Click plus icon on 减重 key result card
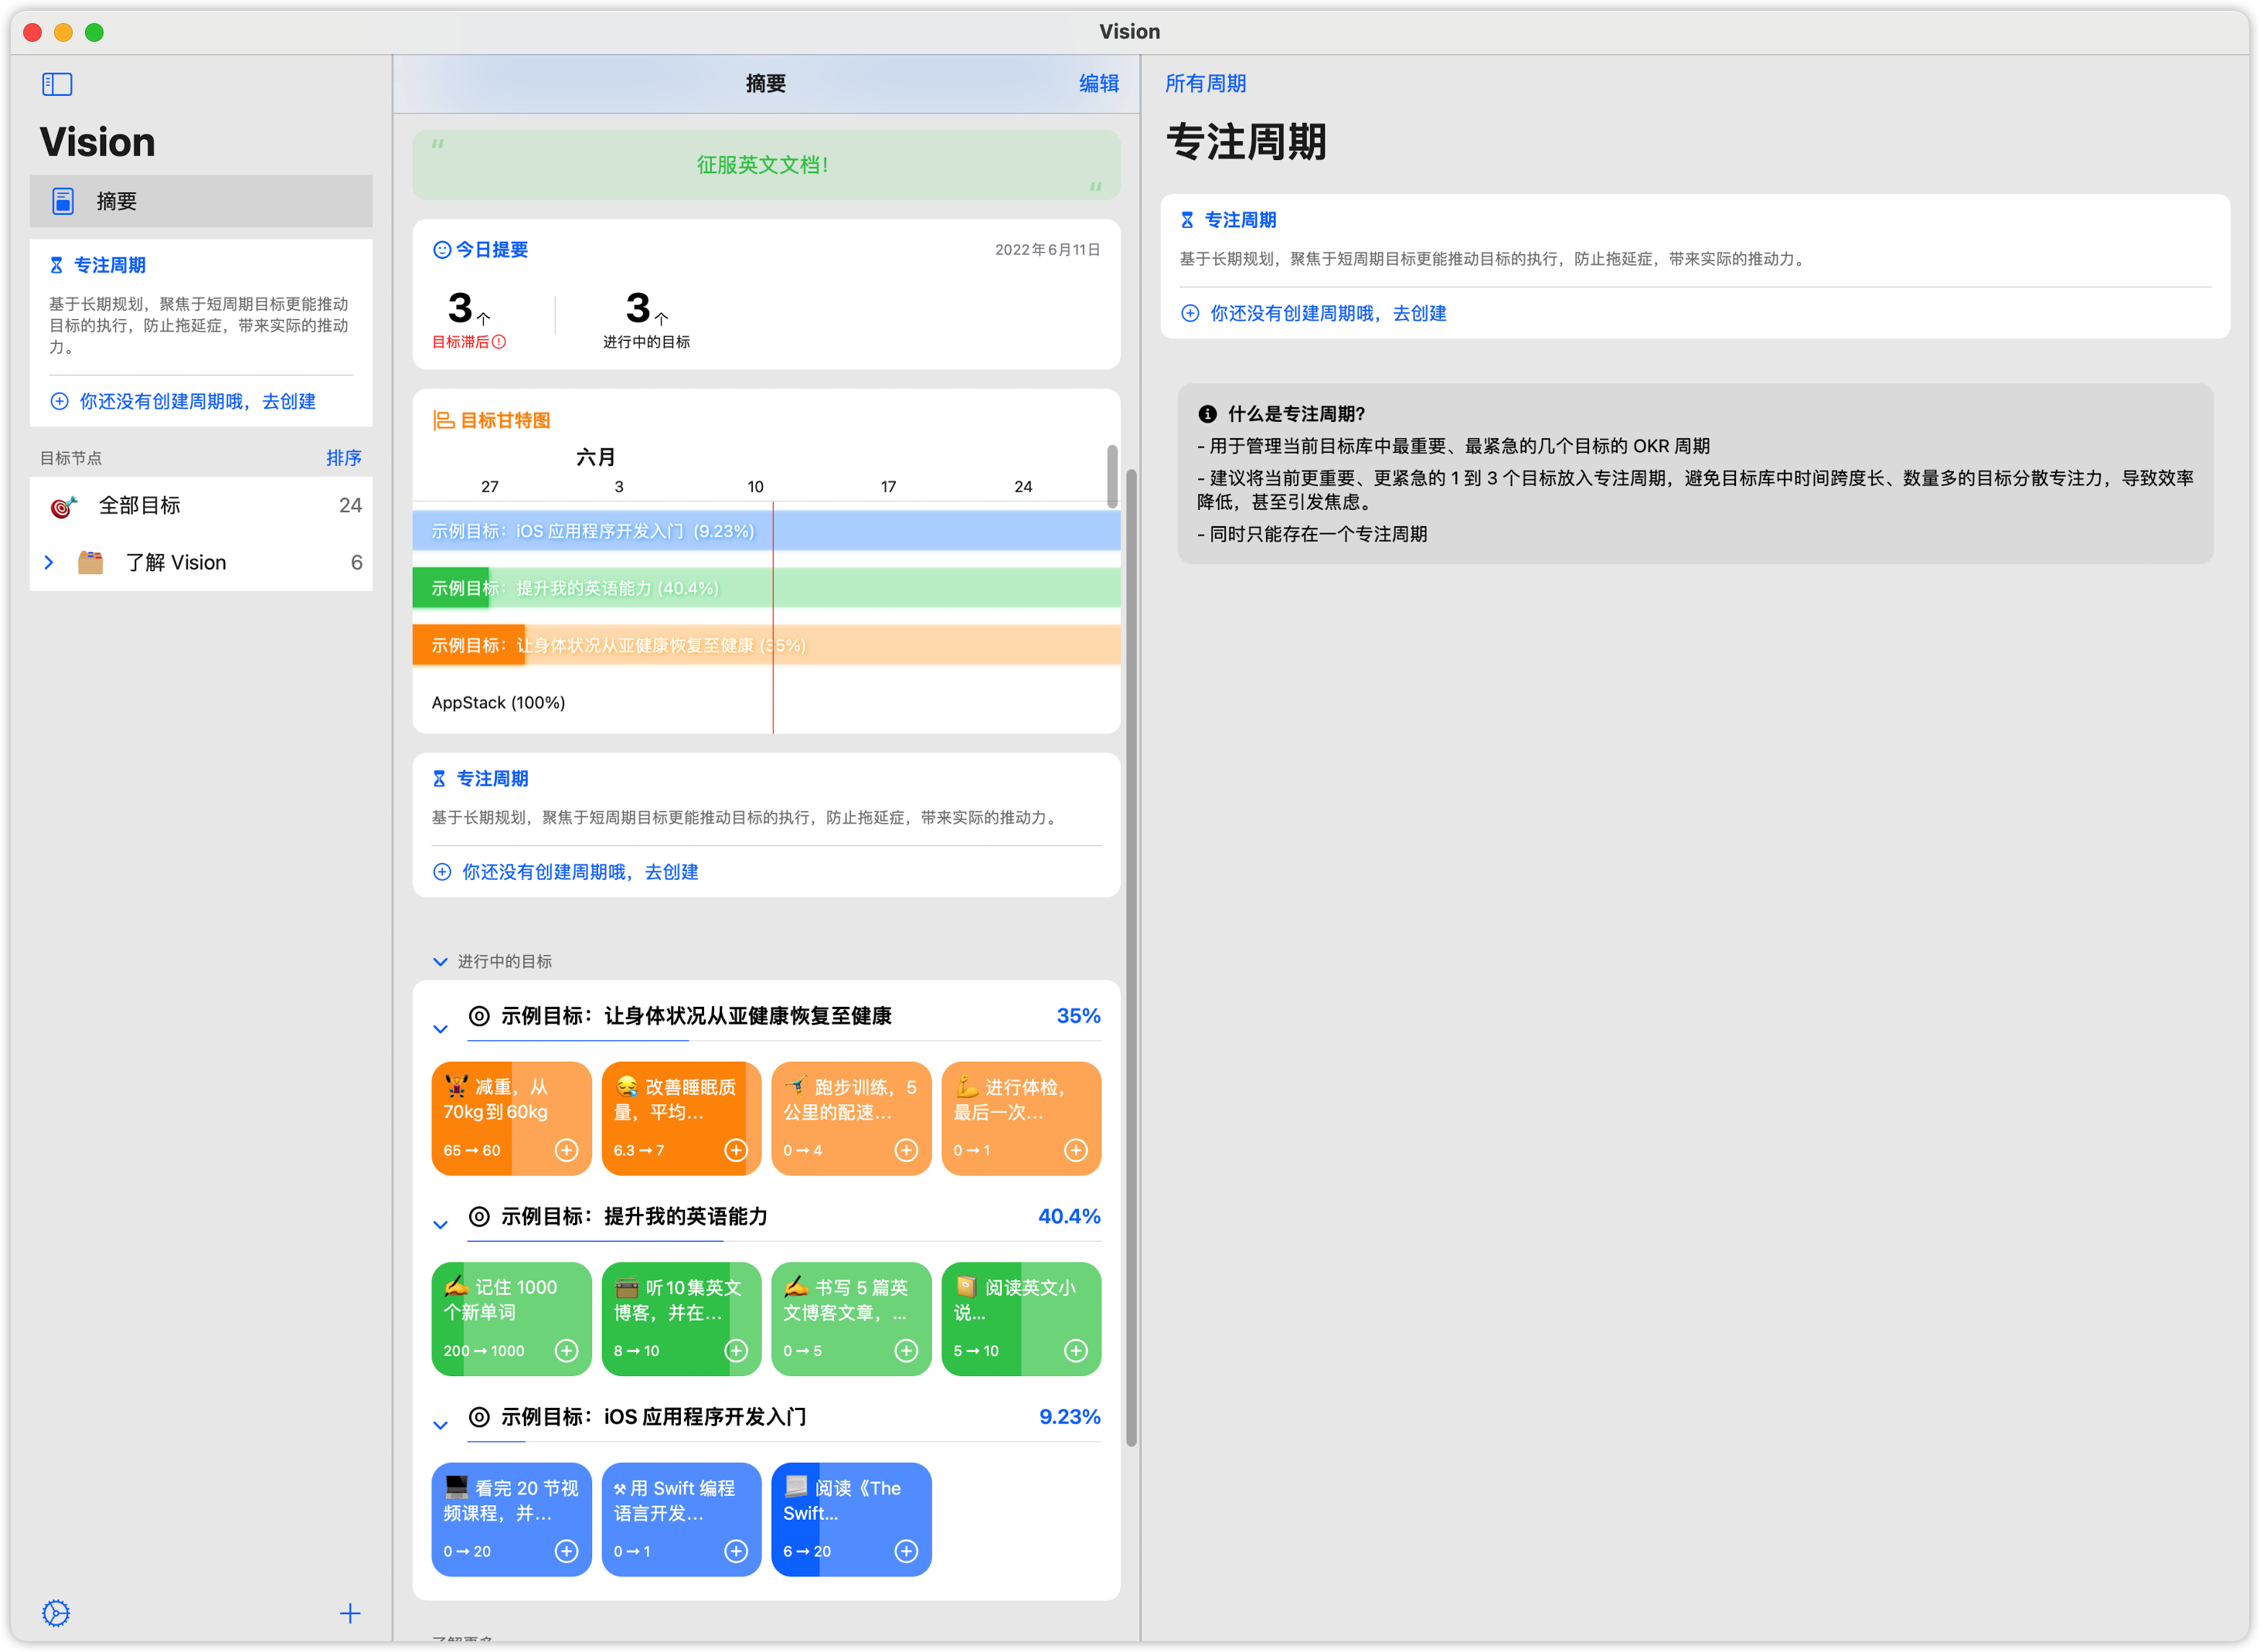The width and height of the screenshot is (2260, 1652). pos(566,1150)
